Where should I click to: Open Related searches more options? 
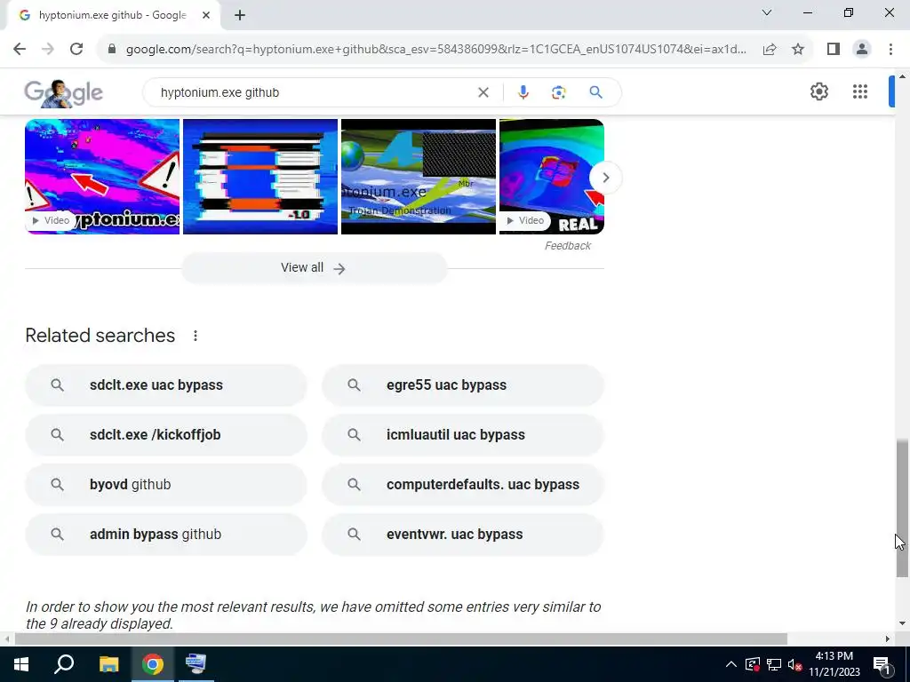(x=196, y=336)
